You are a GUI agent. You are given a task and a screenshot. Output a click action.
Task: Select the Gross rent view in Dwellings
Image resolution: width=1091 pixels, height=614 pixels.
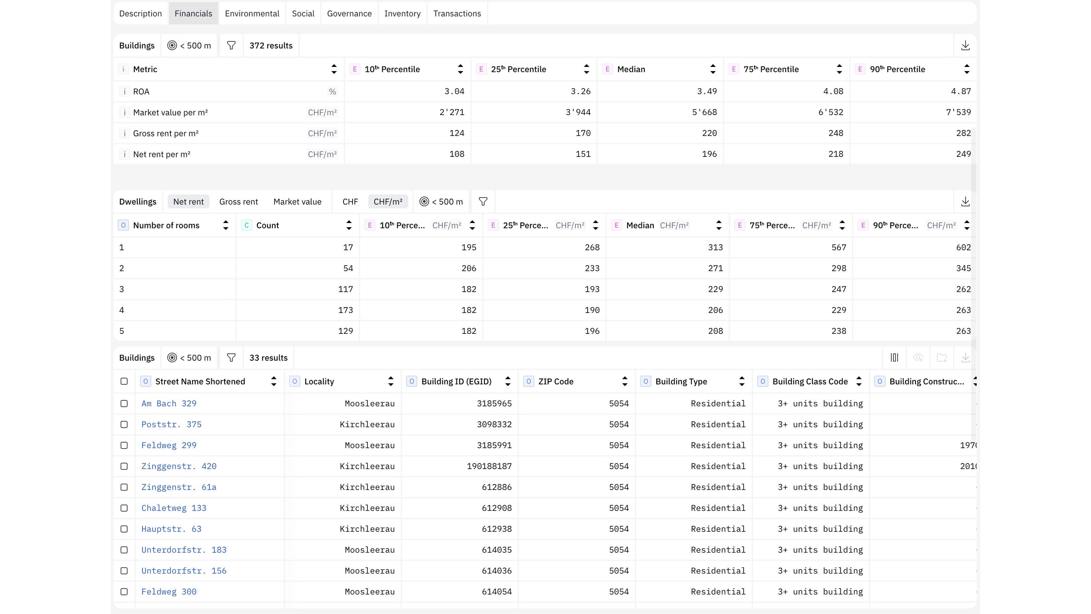tap(238, 202)
